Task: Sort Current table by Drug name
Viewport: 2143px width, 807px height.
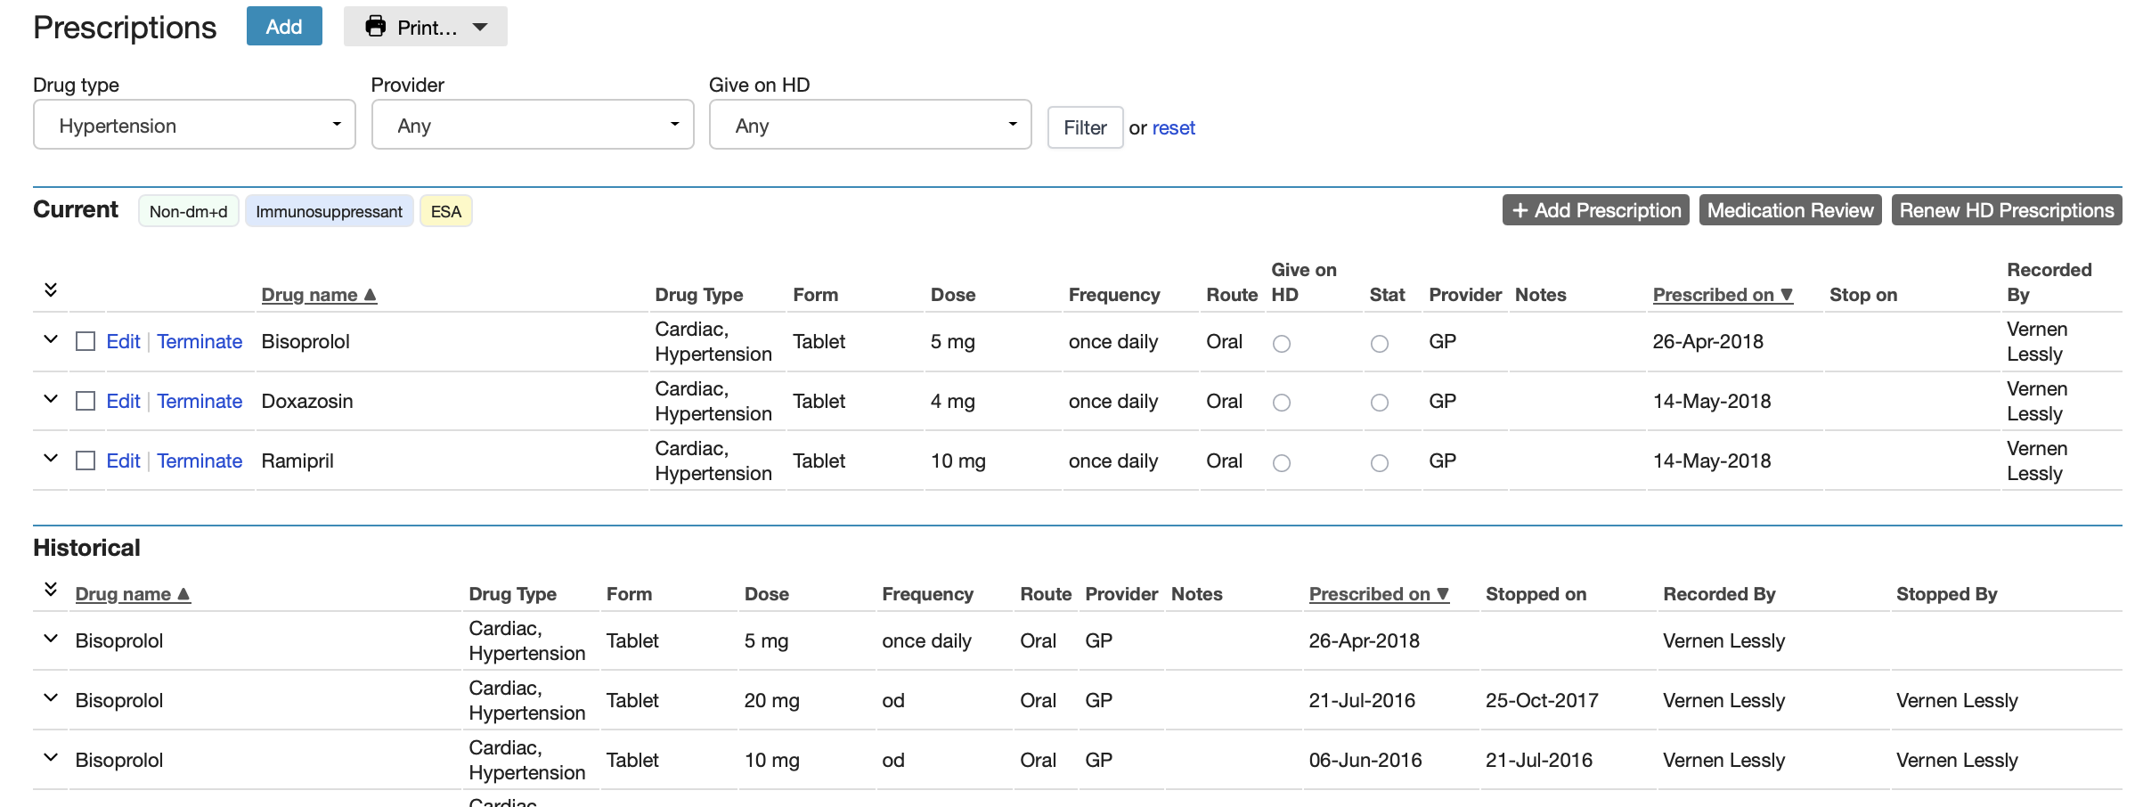Action: 319,295
